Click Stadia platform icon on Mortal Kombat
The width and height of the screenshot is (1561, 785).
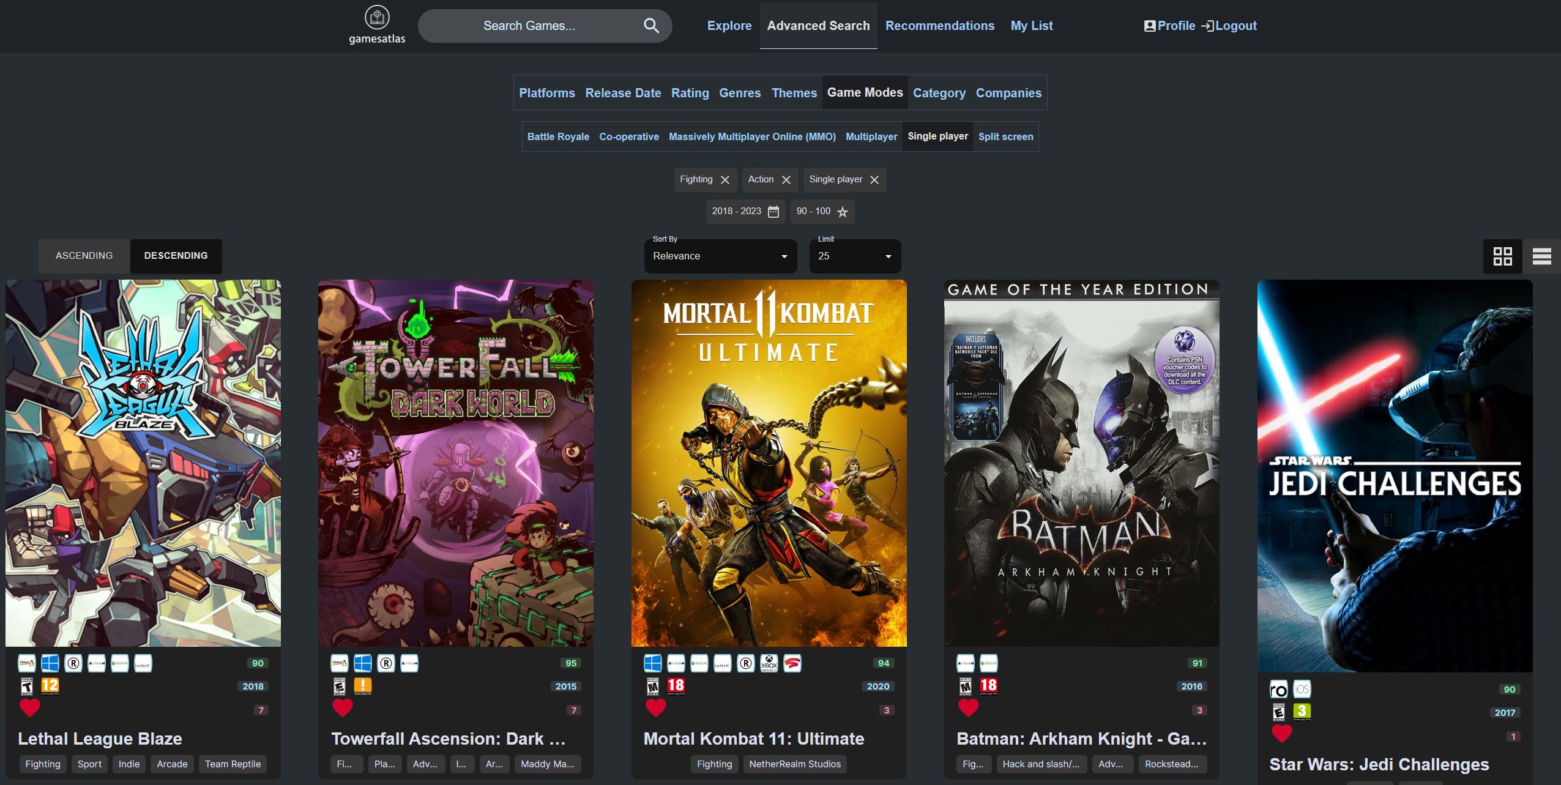[792, 663]
